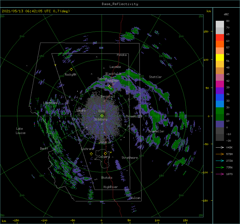Click the Ponoka city label
The image size is (240, 224).
[x=122, y=55]
